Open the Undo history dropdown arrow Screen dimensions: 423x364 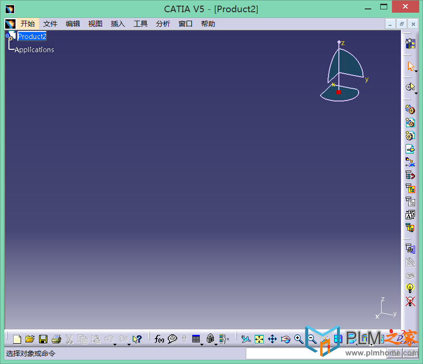(115, 345)
